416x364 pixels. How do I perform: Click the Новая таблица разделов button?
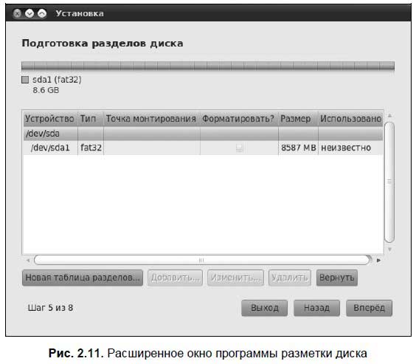83,278
